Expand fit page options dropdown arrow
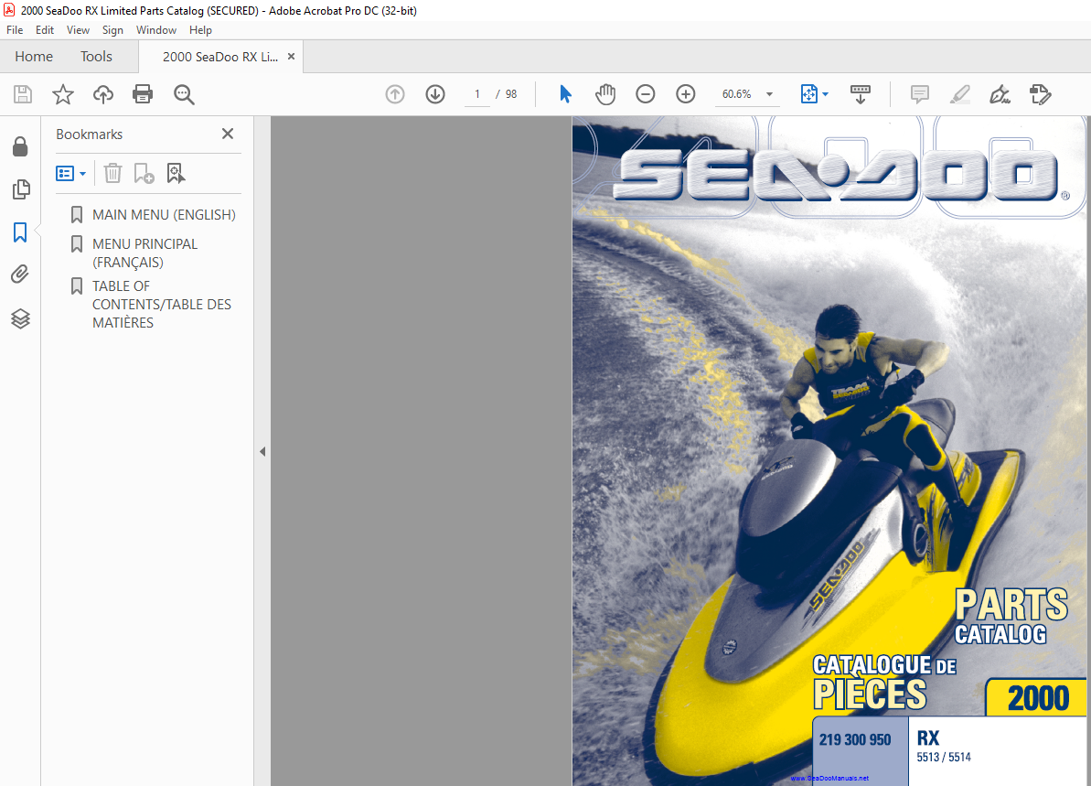This screenshot has width=1091, height=786. tap(825, 94)
